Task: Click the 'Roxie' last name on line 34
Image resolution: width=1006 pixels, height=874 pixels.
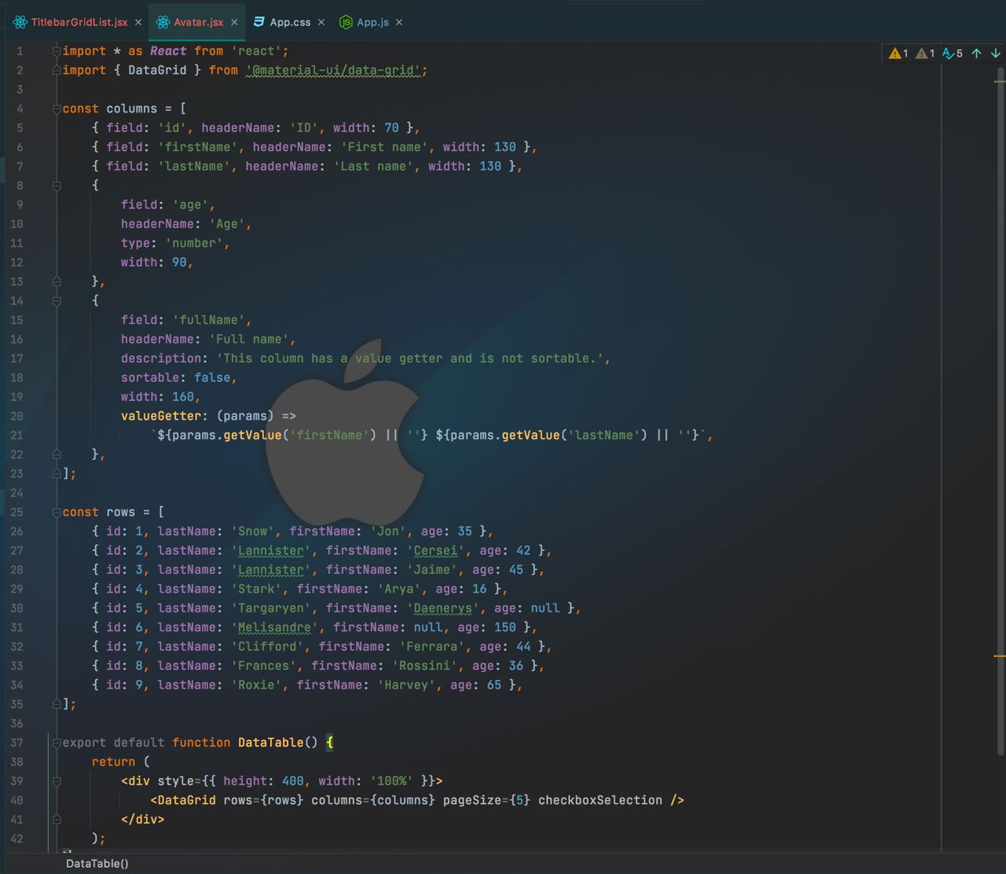Action: [256, 685]
